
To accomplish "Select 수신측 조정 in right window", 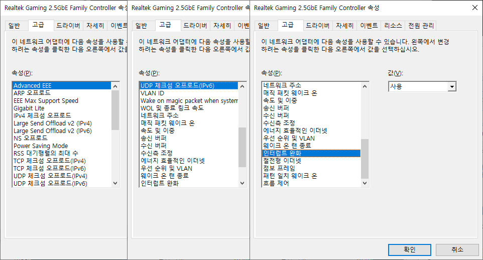I will click(311, 123).
